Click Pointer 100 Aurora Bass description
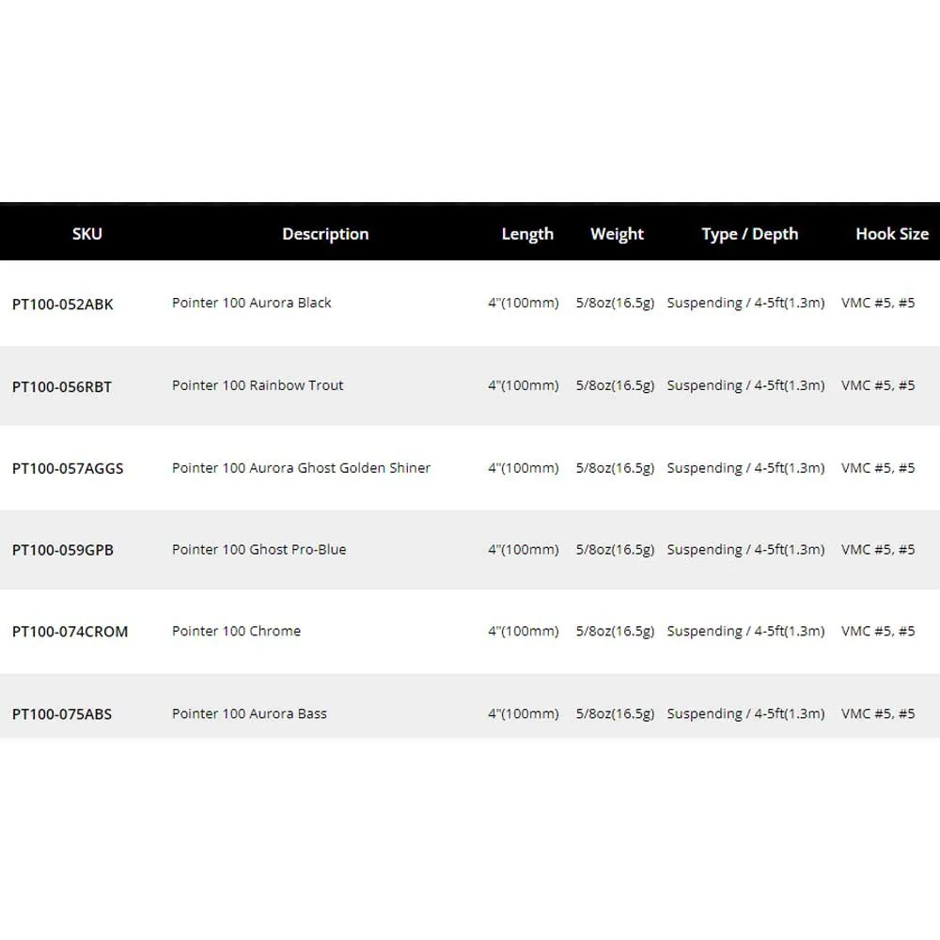Screen dimensions: 940x940 (249, 713)
